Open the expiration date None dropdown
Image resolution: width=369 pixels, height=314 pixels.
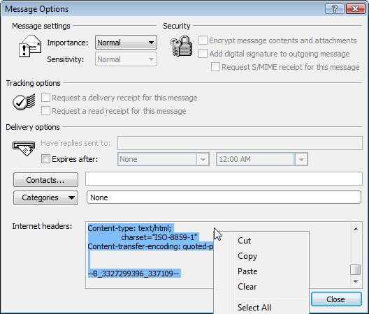(163, 159)
